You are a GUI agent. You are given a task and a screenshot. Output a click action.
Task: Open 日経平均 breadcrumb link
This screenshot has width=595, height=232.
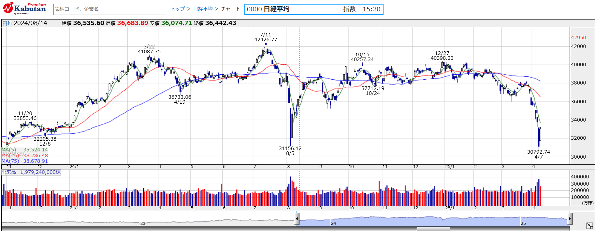click(x=203, y=9)
